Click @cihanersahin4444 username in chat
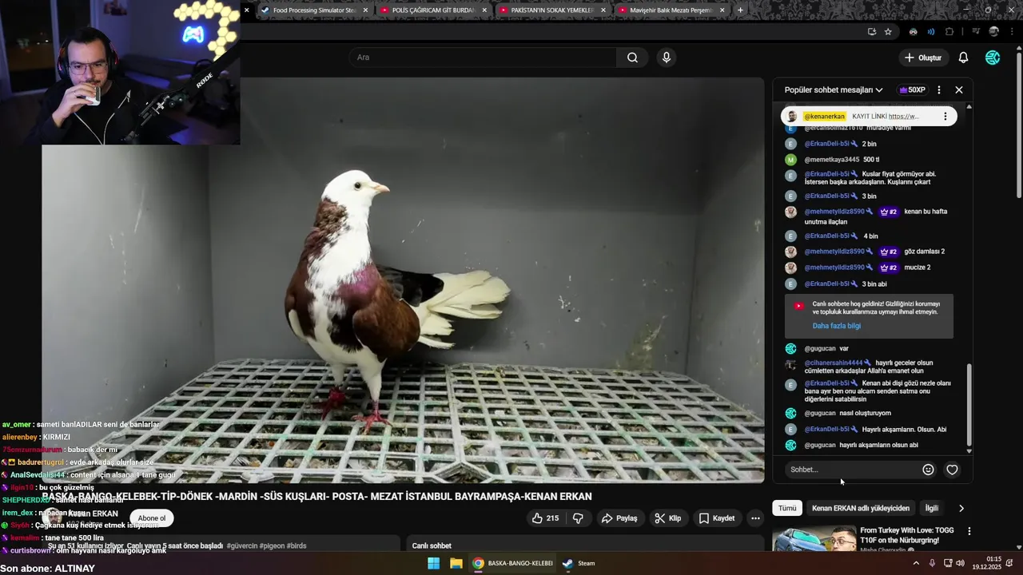This screenshot has width=1023, height=575. 834,363
